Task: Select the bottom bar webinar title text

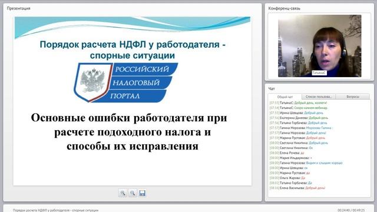Action: 55,210
